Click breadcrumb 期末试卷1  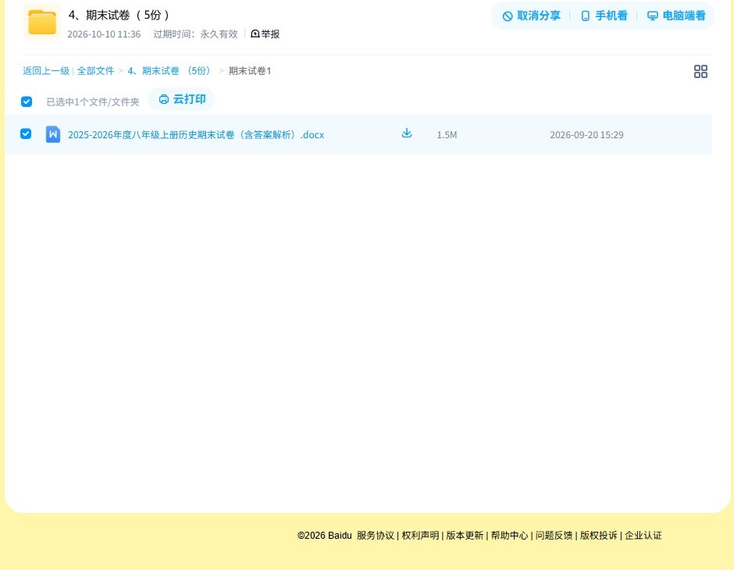click(250, 71)
